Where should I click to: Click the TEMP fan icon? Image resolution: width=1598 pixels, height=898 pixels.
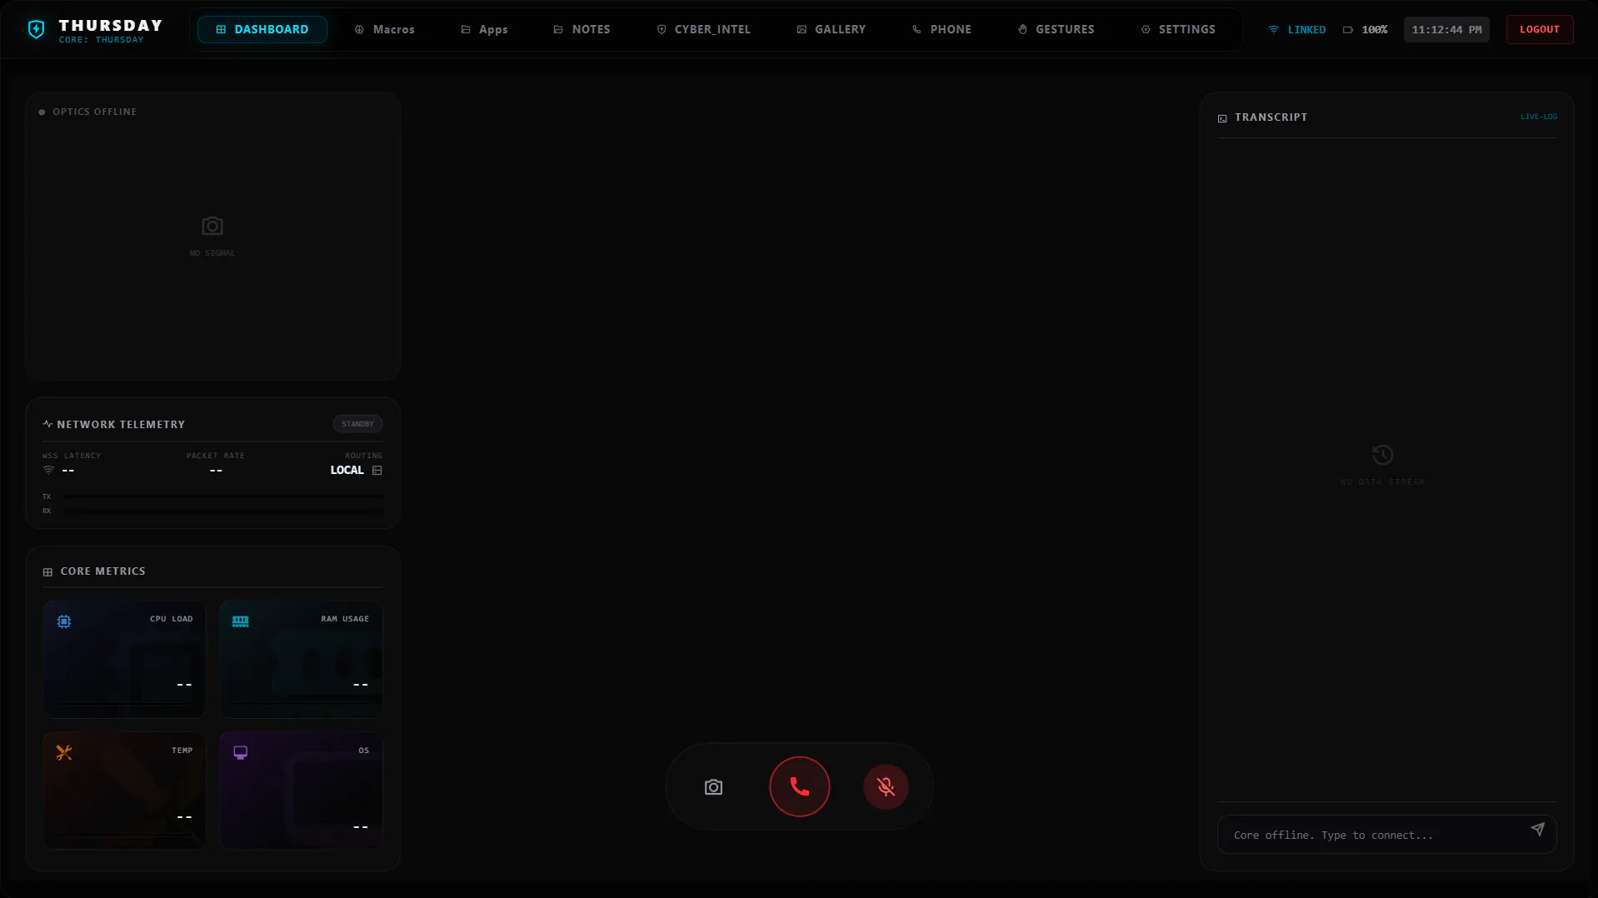(x=64, y=753)
